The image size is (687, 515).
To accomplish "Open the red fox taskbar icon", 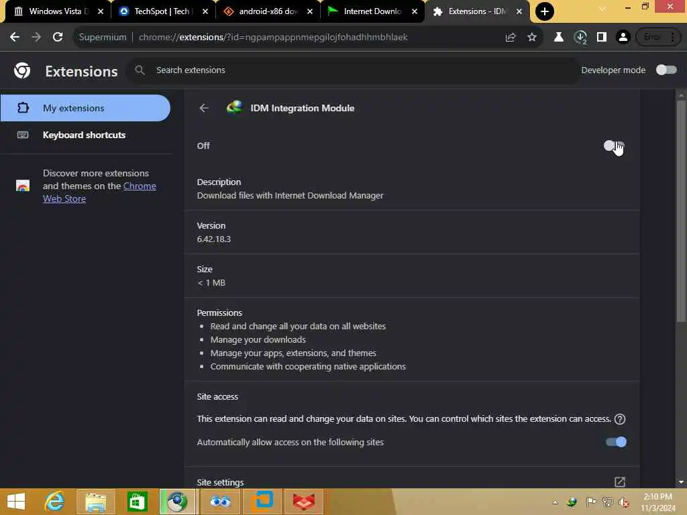I will (x=303, y=502).
